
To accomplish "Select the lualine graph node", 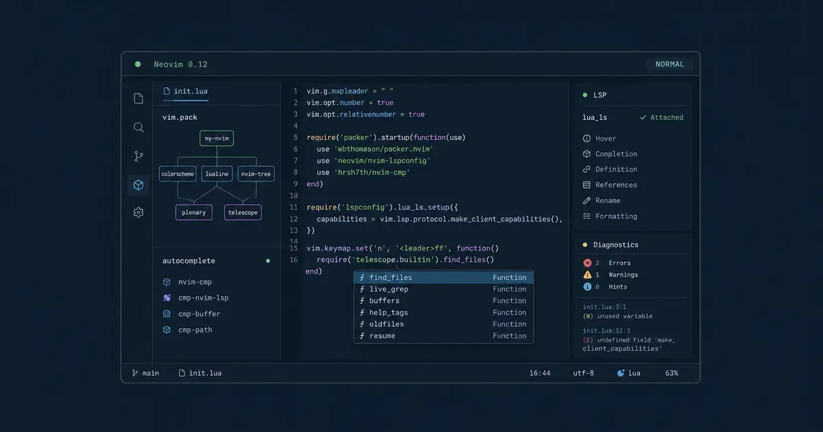I will (217, 174).
